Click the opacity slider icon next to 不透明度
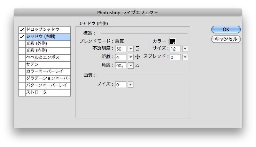 tap(137, 48)
